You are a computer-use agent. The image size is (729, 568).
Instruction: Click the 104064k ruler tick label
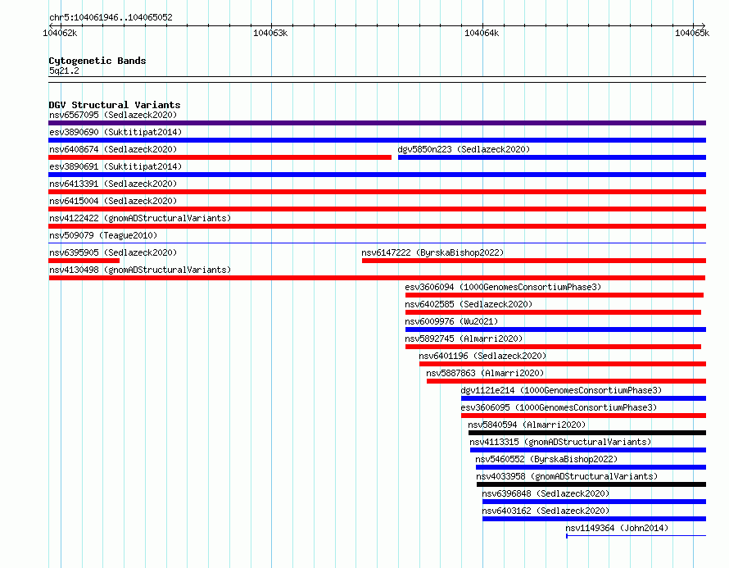pos(482,33)
